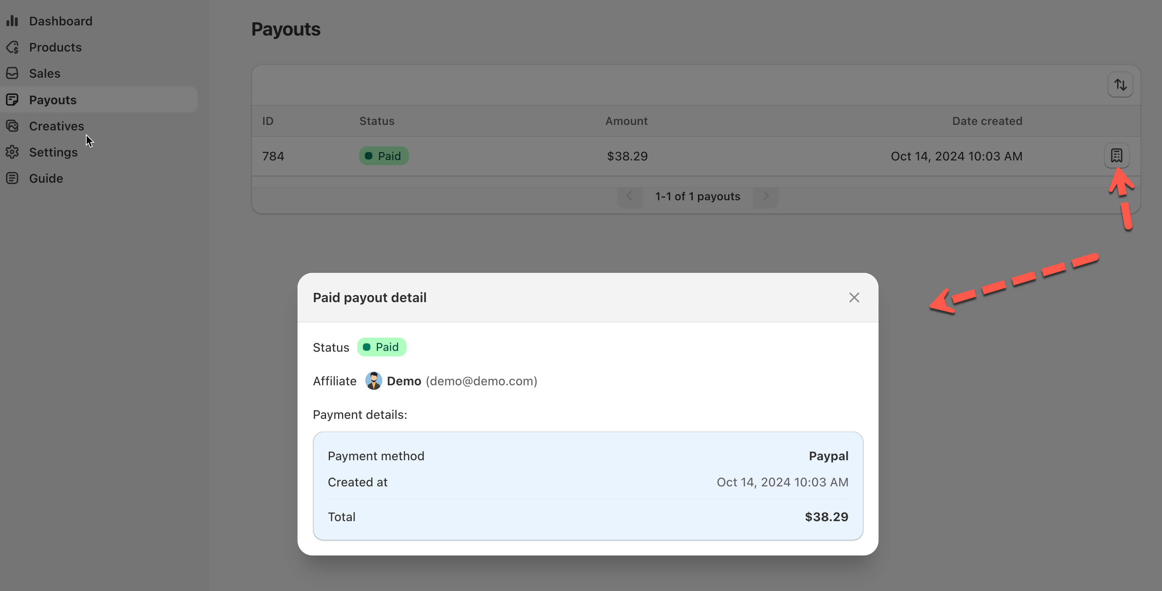Viewport: 1162px width, 591px height.
Task: Select Creatives from the sidebar
Action: click(x=56, y=126)
